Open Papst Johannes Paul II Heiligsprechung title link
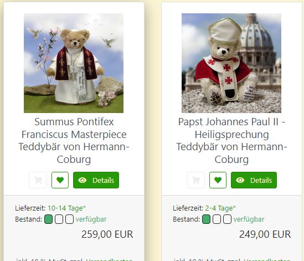Image resolution: width=304 pixels, height=261 pixels. click(x=231, y=141)
